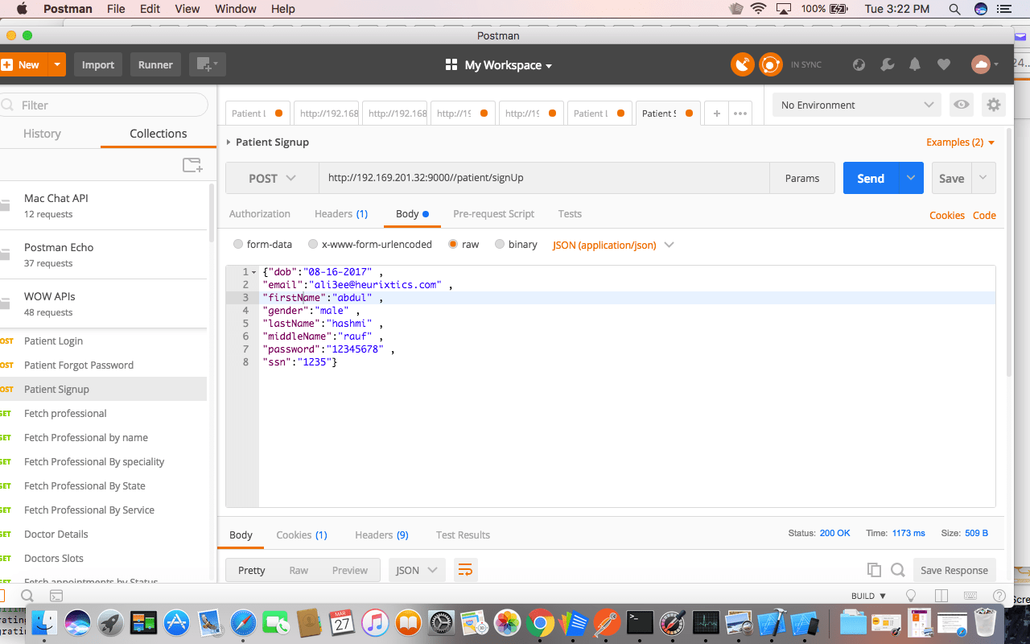Select the raw body radio button
1030x644 pixels.
453,244
